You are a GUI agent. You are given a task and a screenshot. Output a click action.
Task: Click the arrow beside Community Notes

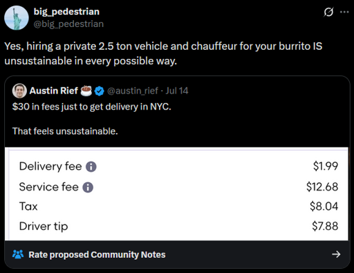point(336,254)
